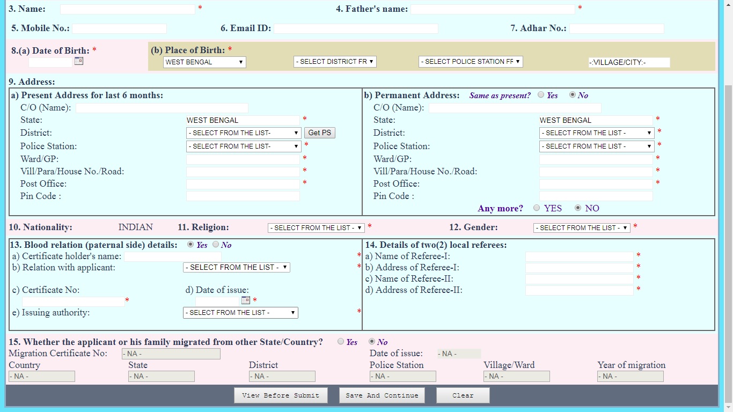Click Save And Continue

click(381, 395)
